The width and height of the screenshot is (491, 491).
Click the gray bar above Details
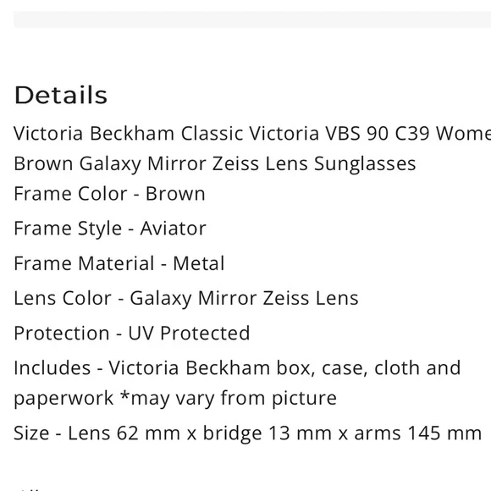[x=252, y=19]
